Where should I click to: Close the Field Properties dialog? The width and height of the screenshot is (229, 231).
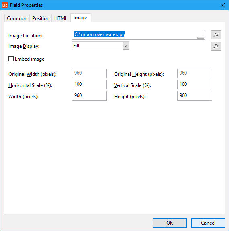point(223,5)
